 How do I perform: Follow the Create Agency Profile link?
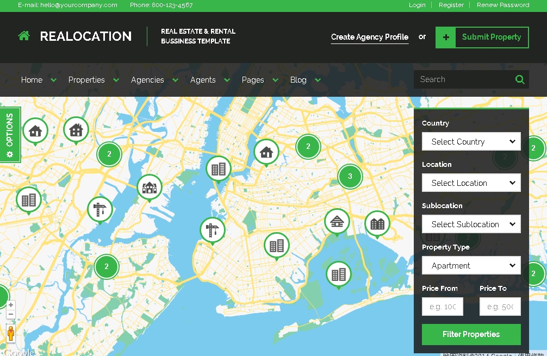coord(370,37)
